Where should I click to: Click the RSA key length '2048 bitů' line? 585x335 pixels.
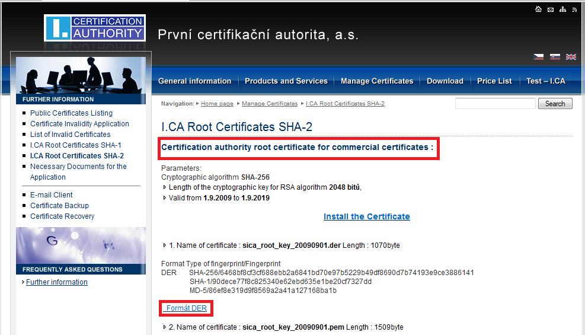pos(265,187)
